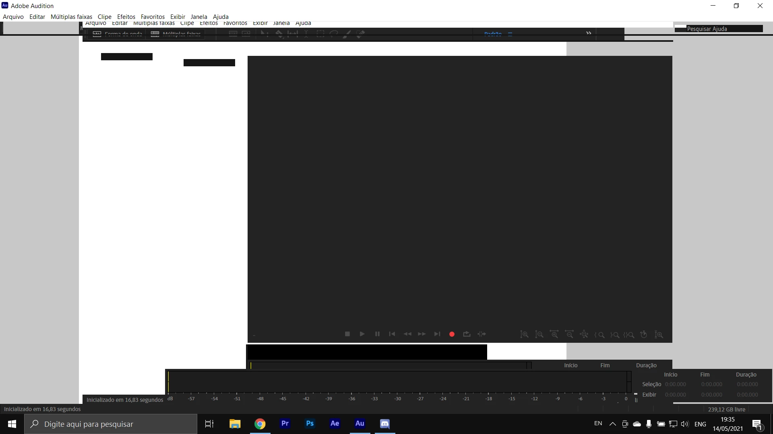
Task: Toggle Skip Selection button in transport
Action: point(482,334)
